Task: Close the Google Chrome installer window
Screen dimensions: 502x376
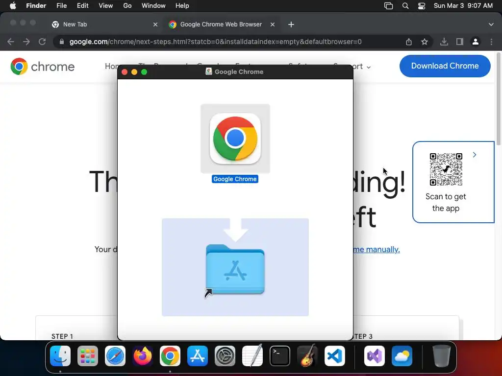Action: click(x=125, y=72)
